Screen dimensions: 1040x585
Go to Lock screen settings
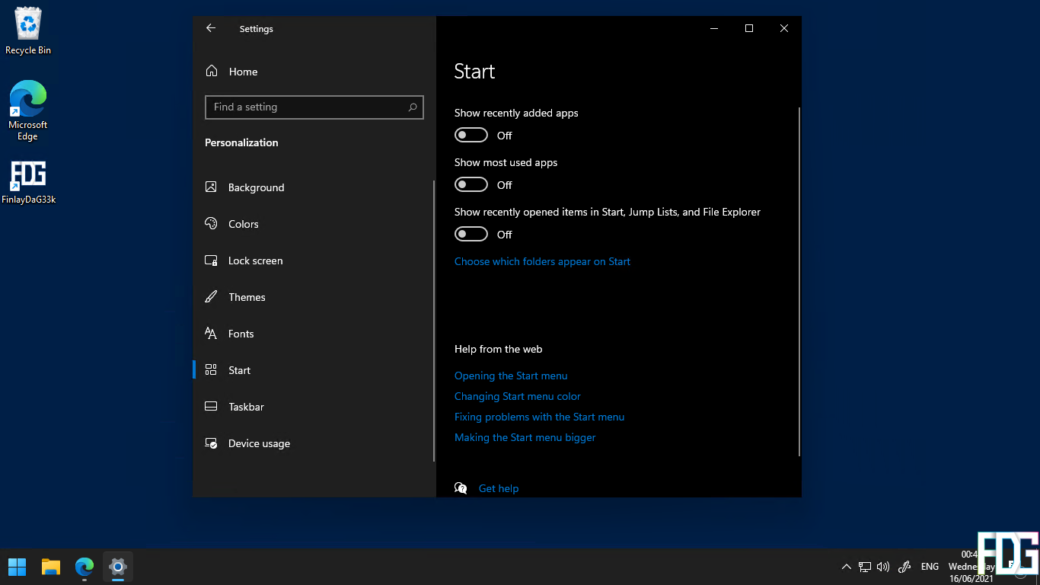(255, 261)
